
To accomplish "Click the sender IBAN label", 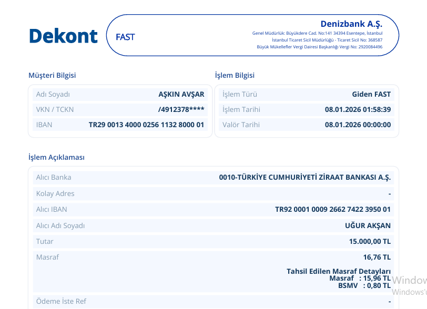I will [x=44, y=125].
